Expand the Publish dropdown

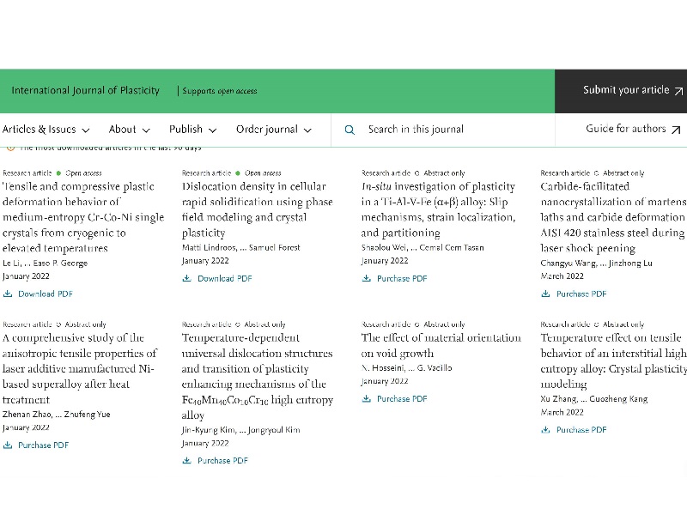(x=192, y=130)
